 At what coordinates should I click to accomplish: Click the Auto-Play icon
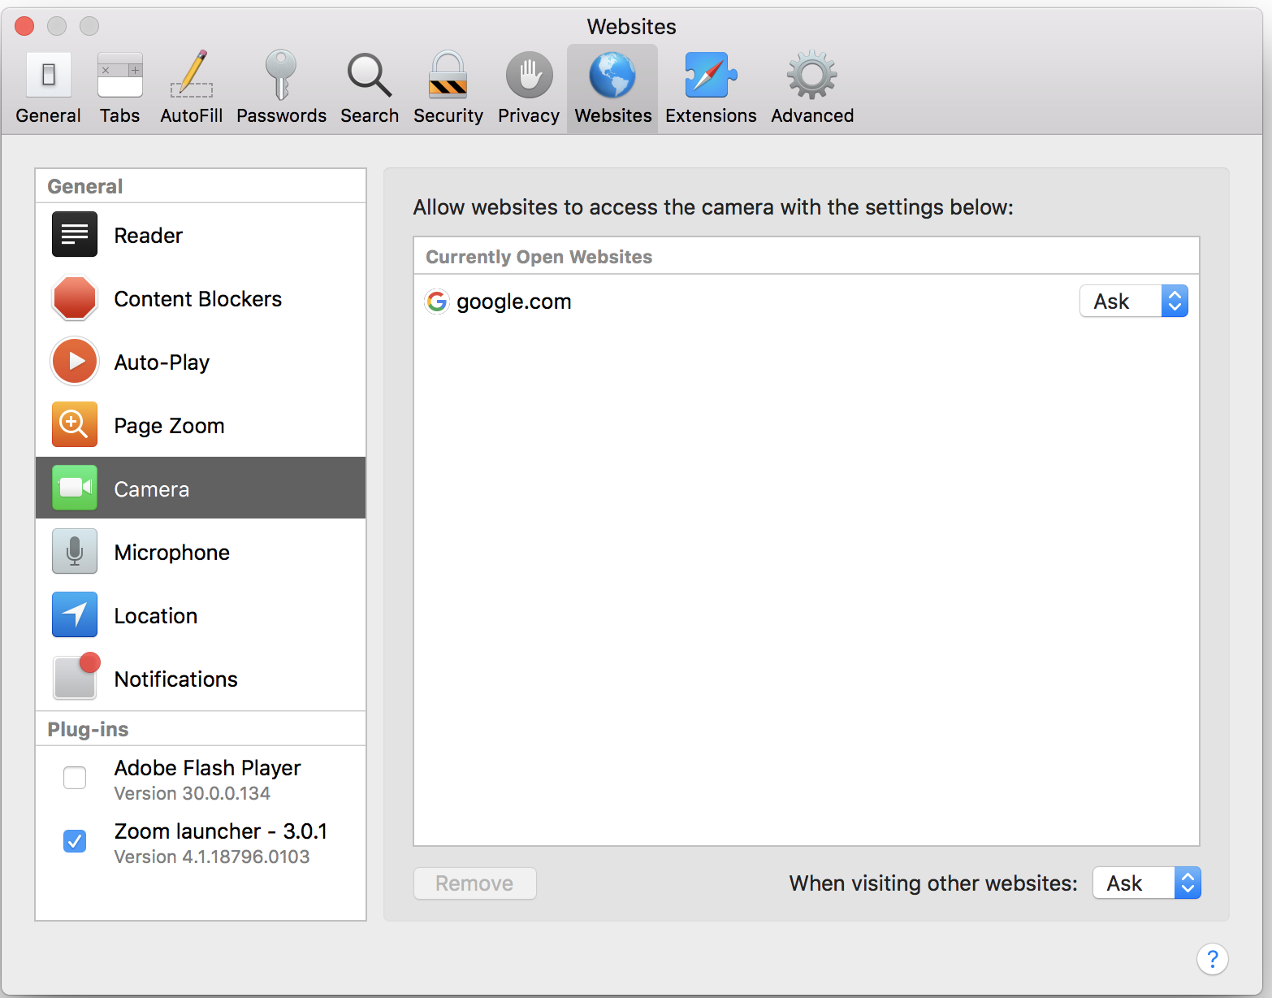74,362
